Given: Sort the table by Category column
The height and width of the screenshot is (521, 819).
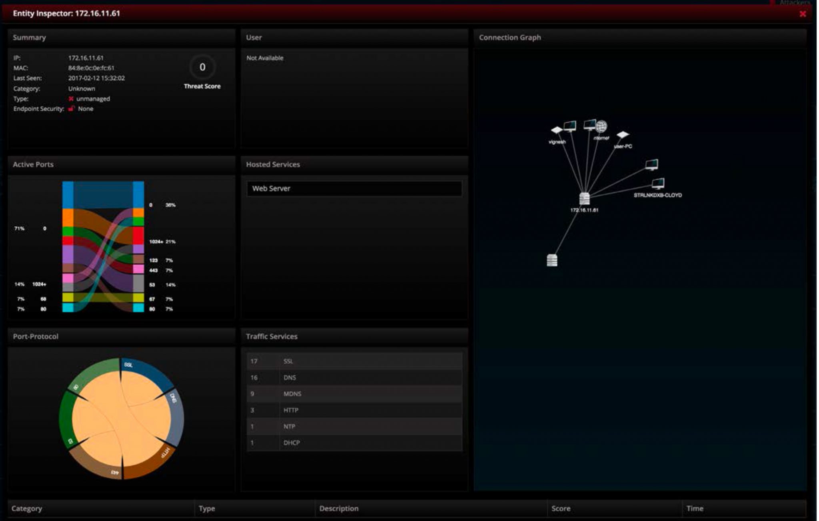Looking at the screenshot, I should tap(27, 509).
